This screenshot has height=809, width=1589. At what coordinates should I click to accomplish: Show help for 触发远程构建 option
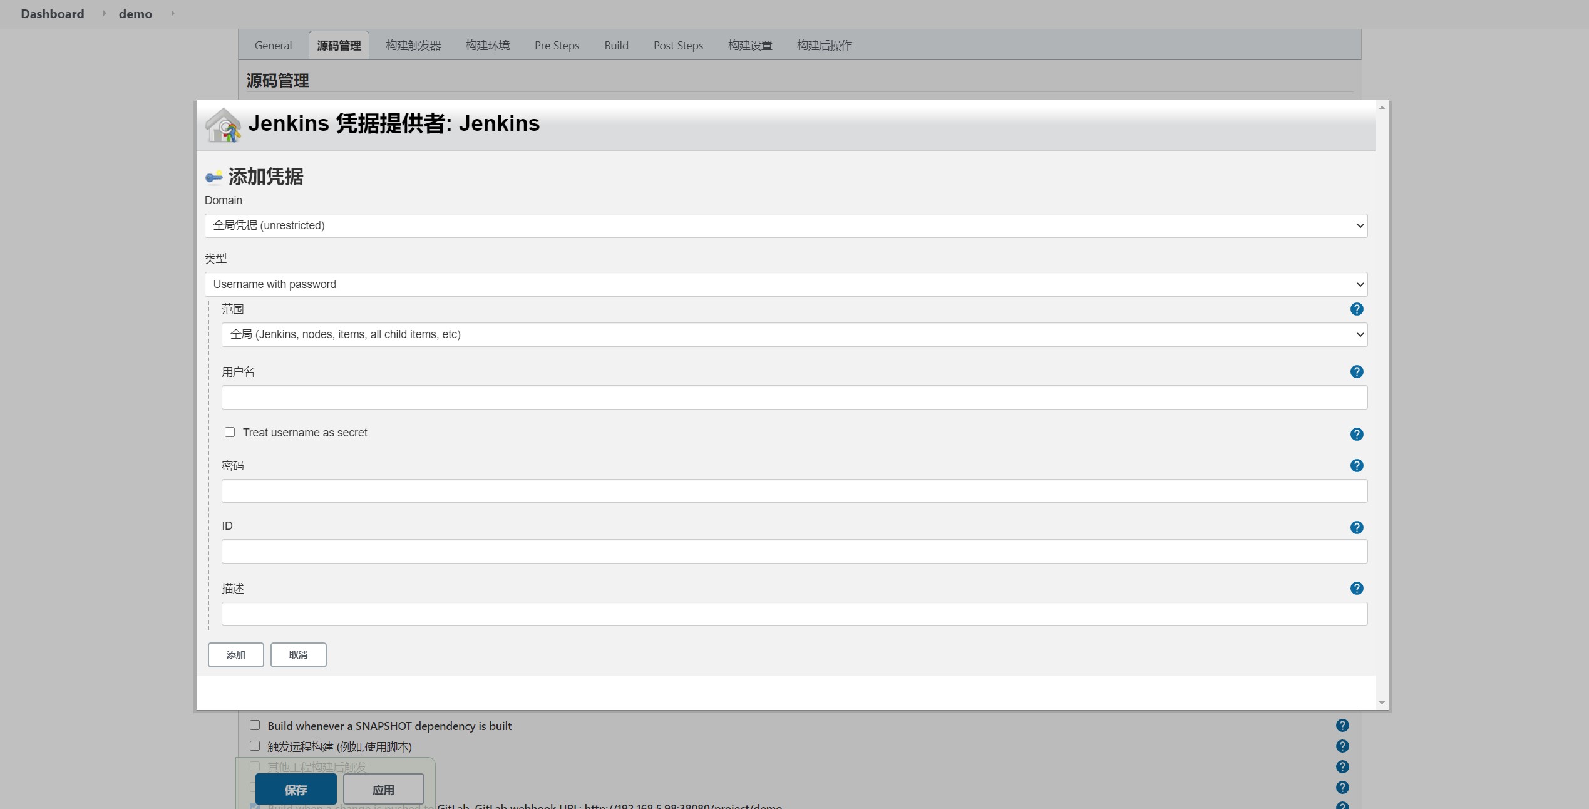click(1342, 746)
